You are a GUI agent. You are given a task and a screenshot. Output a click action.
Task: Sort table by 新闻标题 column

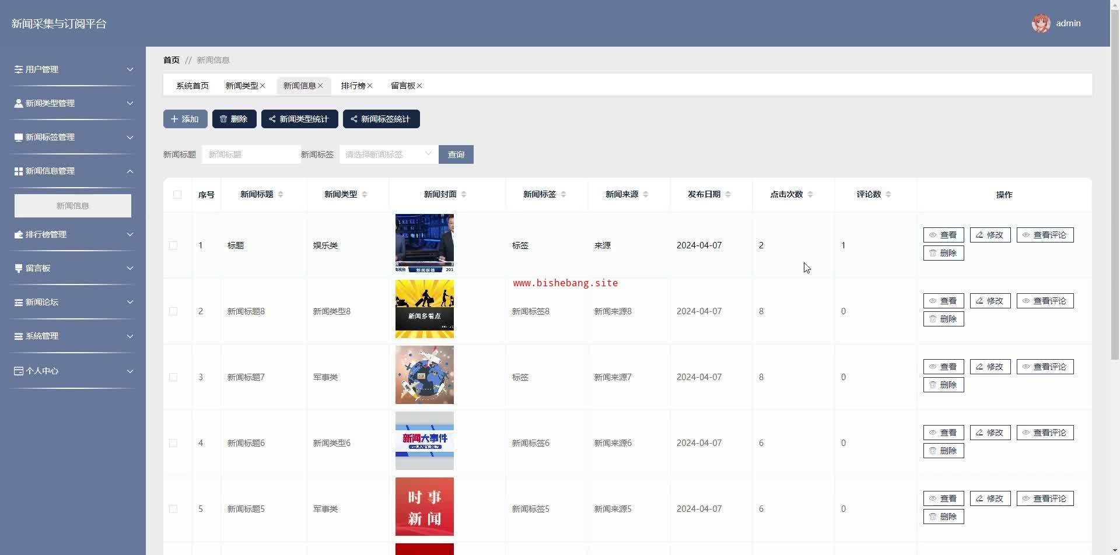pyautogui.click(x=281, y=194)
